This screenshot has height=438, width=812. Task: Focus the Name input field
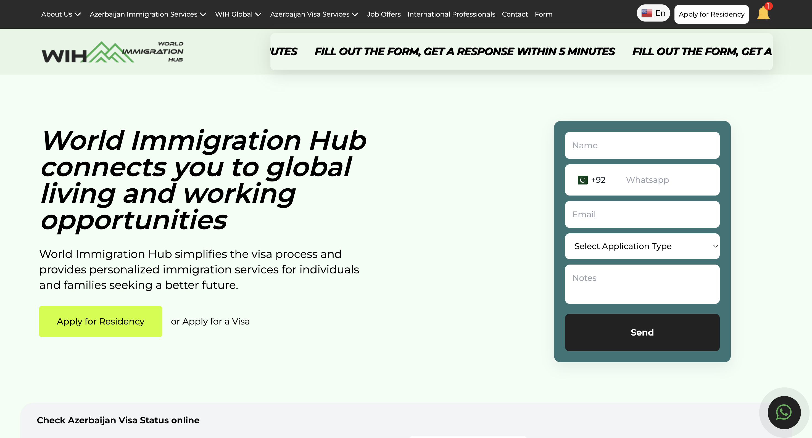click(x=642, y=145)
